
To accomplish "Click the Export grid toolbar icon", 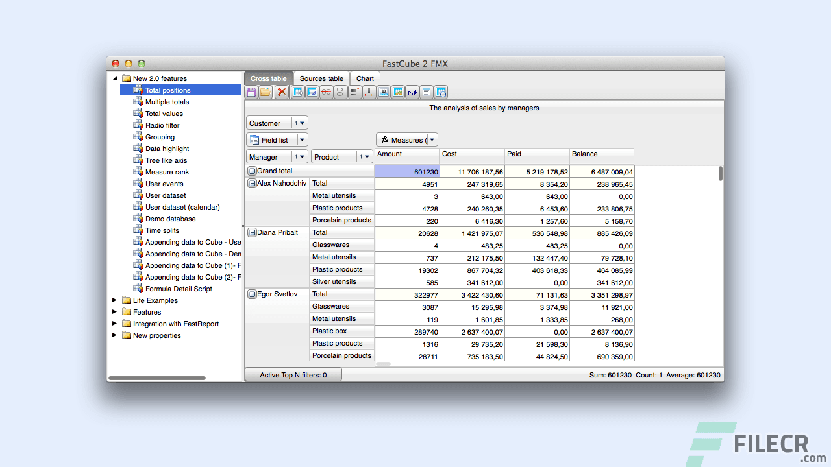I will 298,92.
